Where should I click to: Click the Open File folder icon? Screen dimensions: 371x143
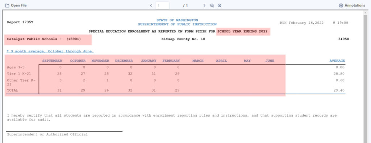pos(7,5)
